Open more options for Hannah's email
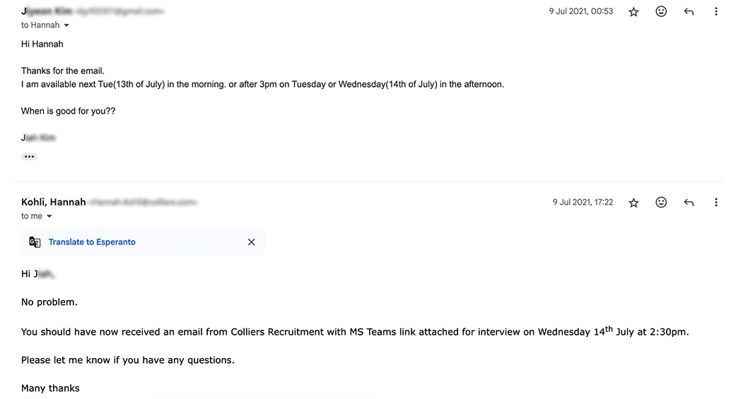736x399 pixels. click(715, 202)
